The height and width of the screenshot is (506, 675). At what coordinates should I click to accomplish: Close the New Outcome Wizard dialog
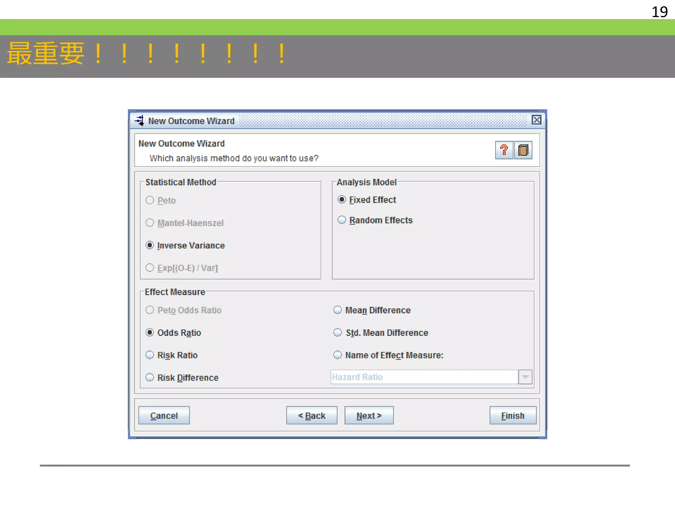pos(536,120)
